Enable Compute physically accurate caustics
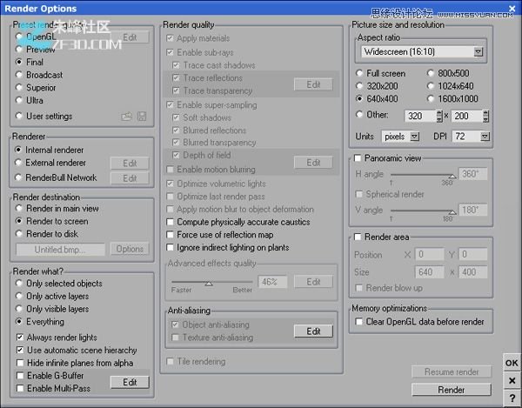 tap(170, 222)
